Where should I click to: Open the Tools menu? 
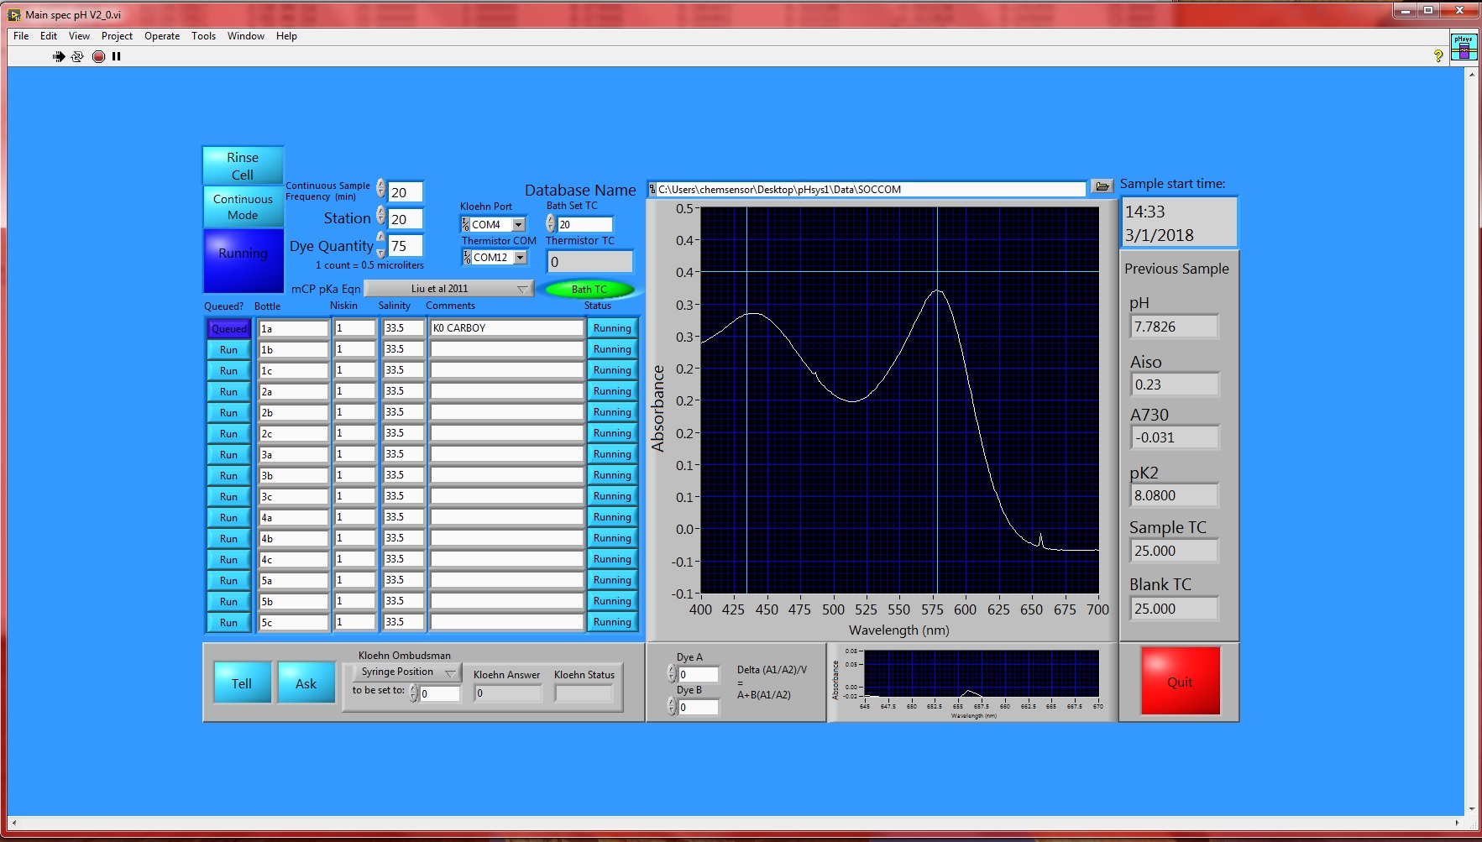click(203, 36)
